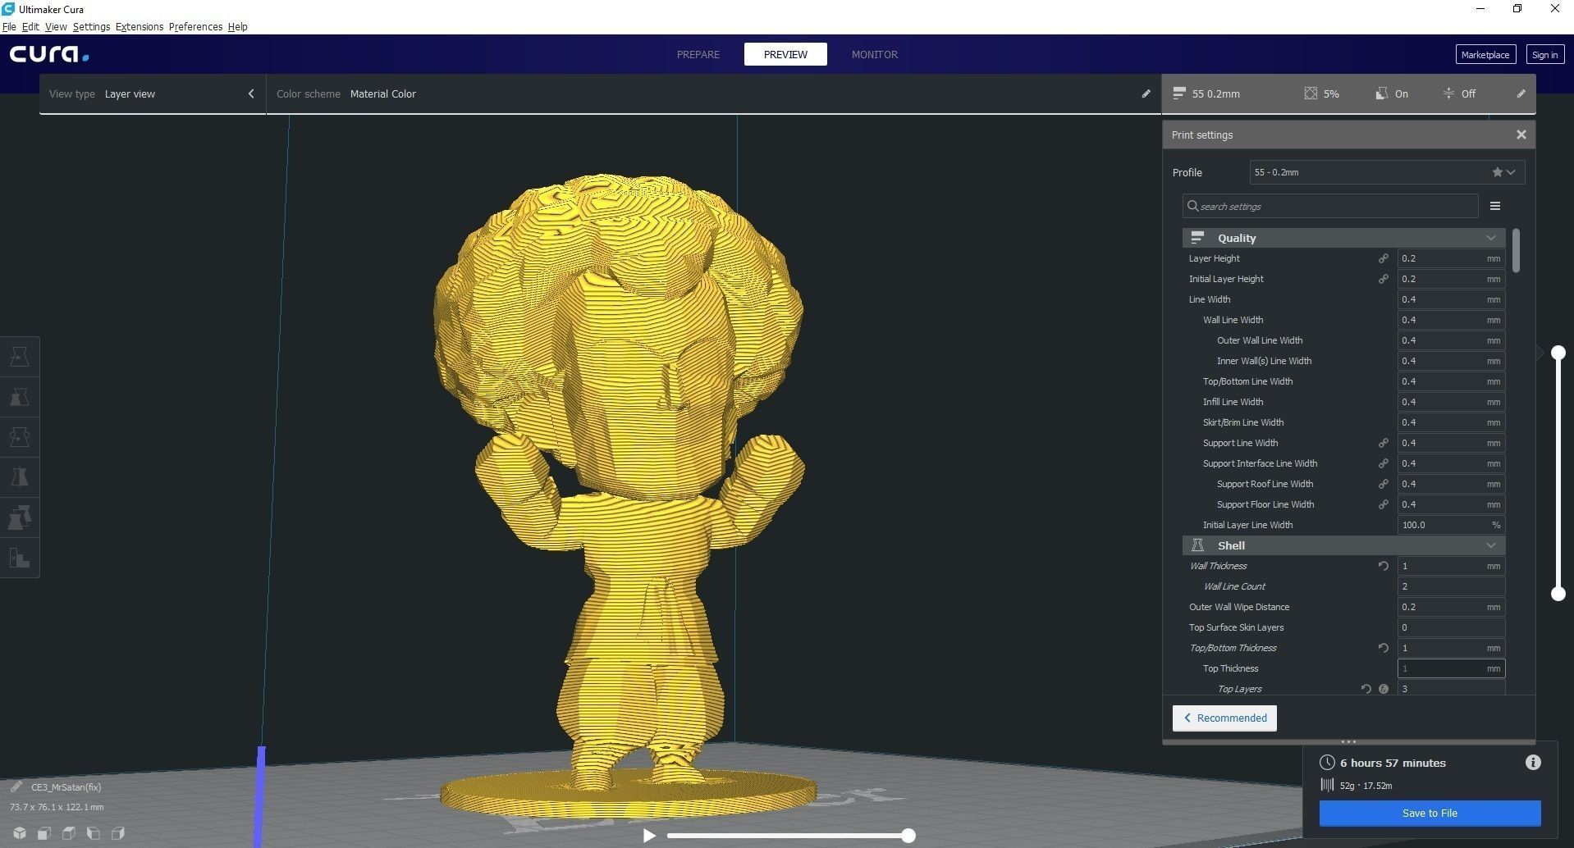Image resolution: width=1574 pixels, height=848 pixels.
Task: Click the star icon in the Profile box
Action: point(1497,172)
